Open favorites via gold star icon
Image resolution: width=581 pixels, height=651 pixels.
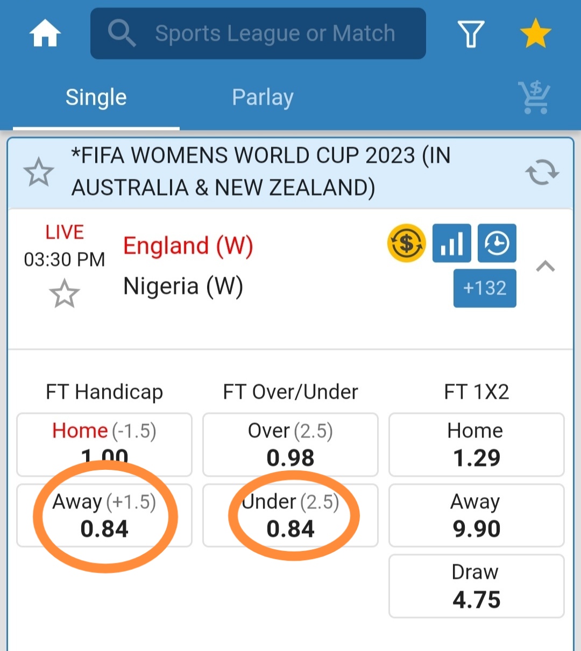pyautogui.click(x=535, y=33)
